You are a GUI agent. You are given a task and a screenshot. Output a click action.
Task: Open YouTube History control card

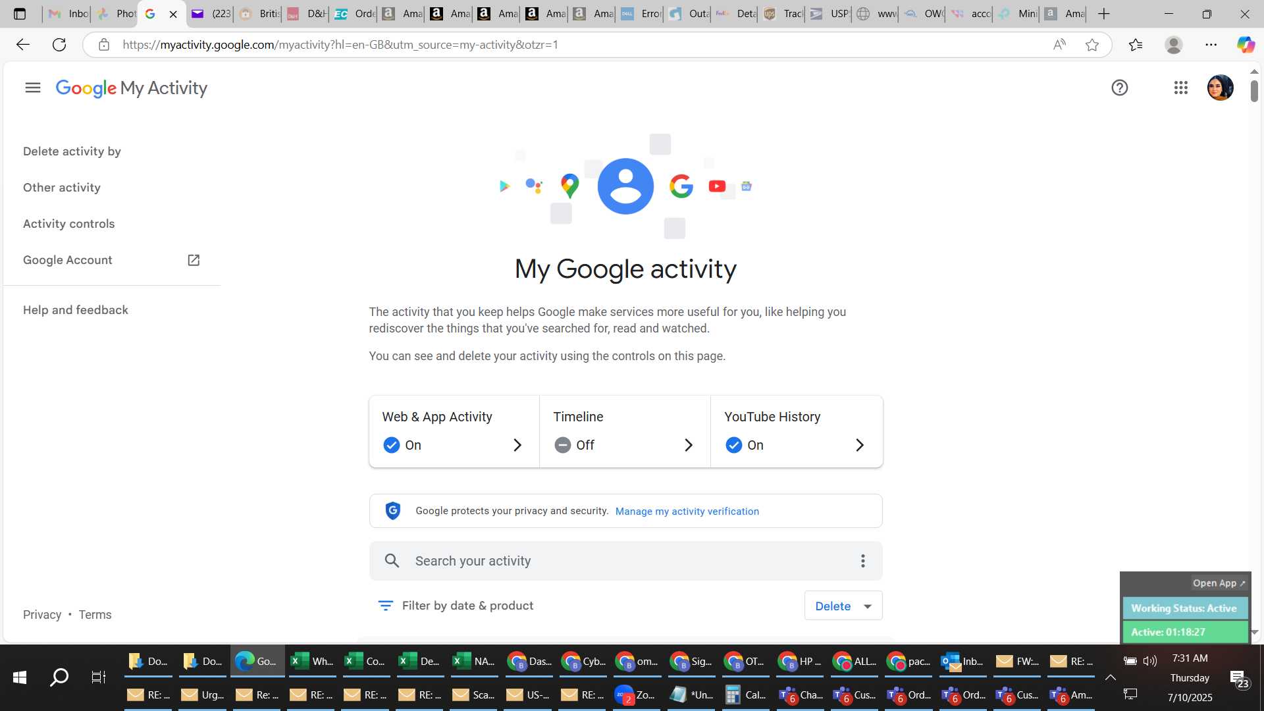(x=797, y=432)
